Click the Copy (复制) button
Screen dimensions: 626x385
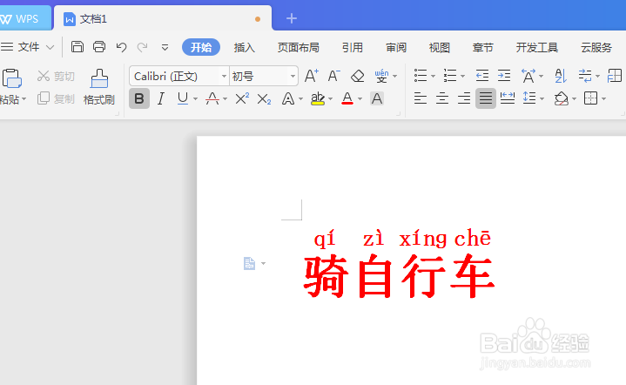[56, 98]
